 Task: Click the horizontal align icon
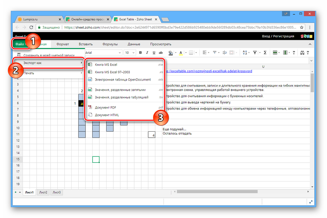coord(205,53)
